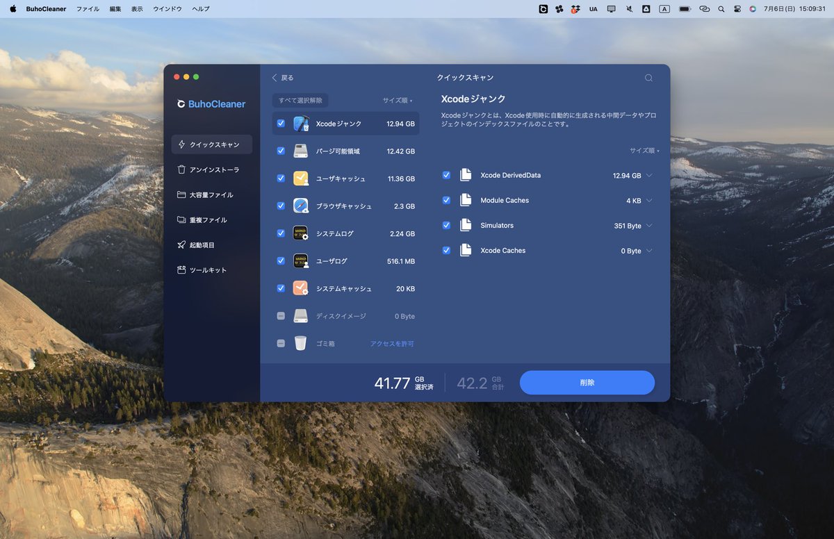Select the システムキャッシュ icon

coord(301,288)
